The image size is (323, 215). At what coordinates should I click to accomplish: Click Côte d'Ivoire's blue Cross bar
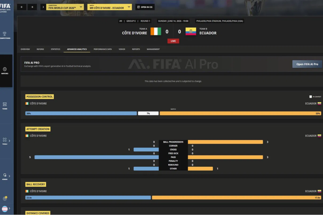pyautogui.click(x=146, y=150)
